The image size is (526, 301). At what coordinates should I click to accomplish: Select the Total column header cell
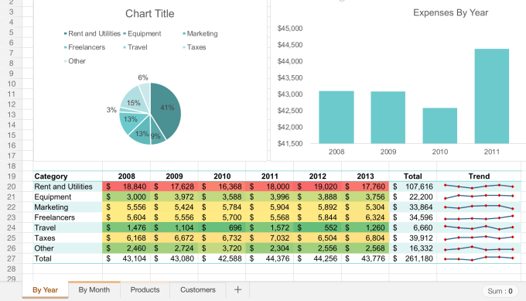[x=413, y=176]
